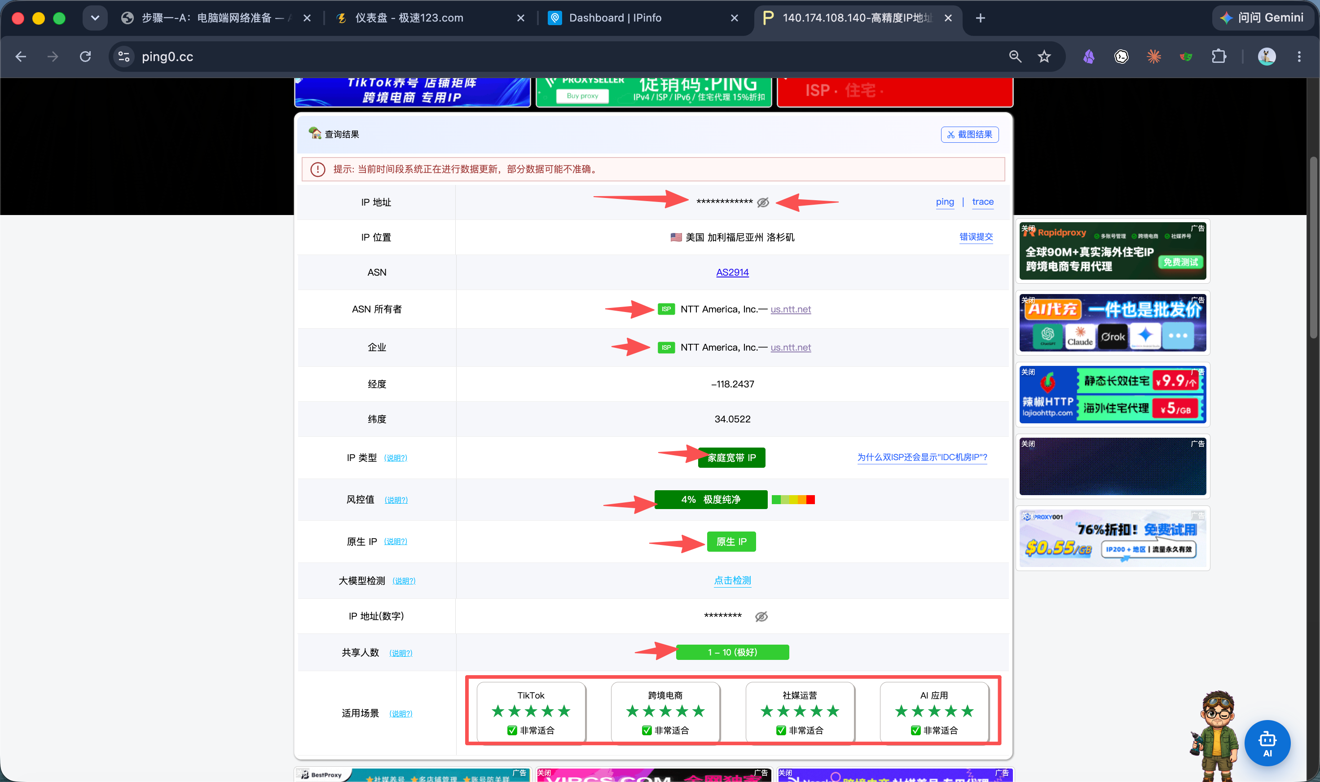Click the 适用场景 说明 link
This screenshot has width=1320, height=782.
tap(400, 713)
